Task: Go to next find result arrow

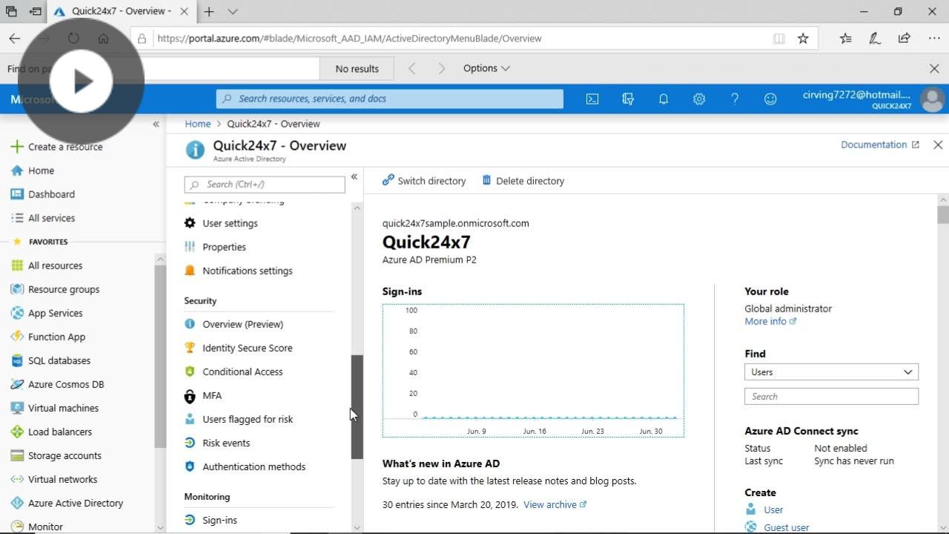Action: click(x=442, y=68)
